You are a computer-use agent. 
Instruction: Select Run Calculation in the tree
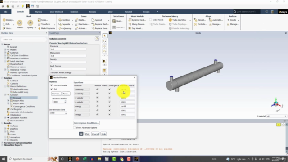click(x=17, y=121)
